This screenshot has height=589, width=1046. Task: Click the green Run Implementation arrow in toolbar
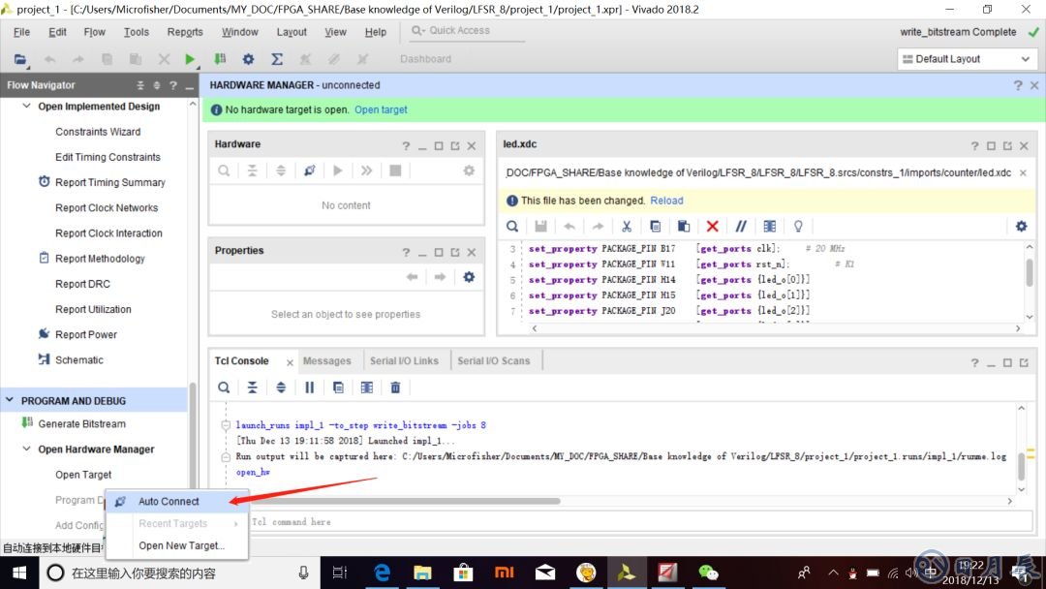click(190, 59)
